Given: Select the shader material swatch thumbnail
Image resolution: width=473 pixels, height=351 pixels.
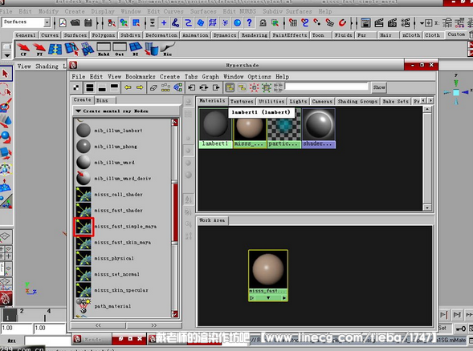Looking at the screenshot, I should coord(319,125).
